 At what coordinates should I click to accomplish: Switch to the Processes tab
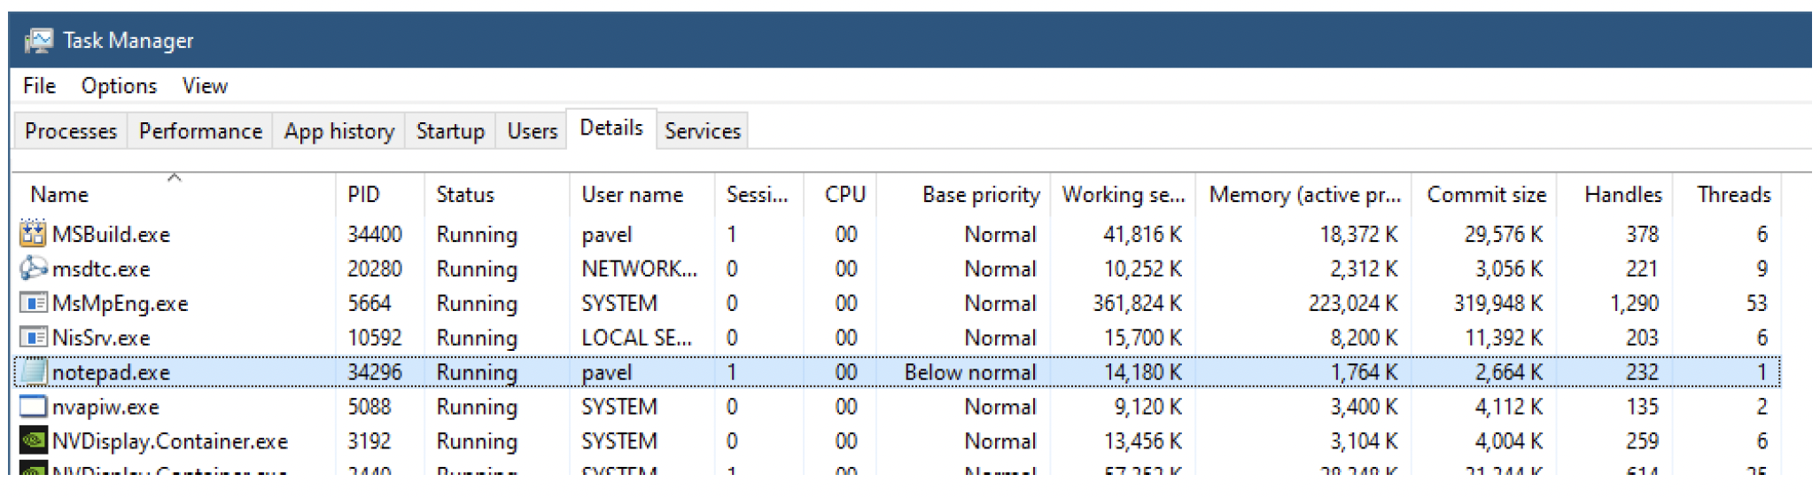click(71, 131)
